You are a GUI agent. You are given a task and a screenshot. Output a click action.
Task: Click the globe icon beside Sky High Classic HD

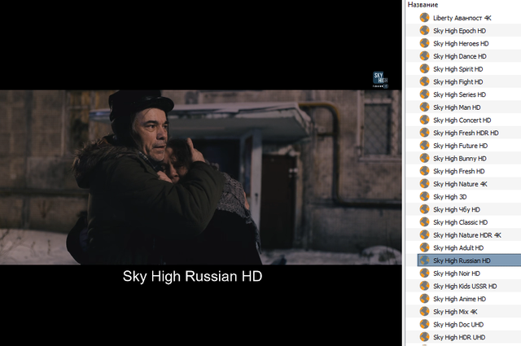[x=424, y=222]
